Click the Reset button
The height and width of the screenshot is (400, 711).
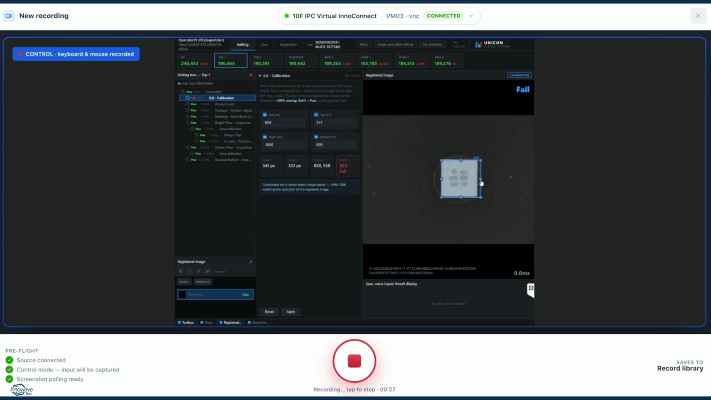pos(269,312)
